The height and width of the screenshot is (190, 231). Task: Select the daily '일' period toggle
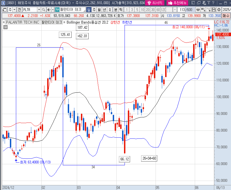(x=89, y=10)
